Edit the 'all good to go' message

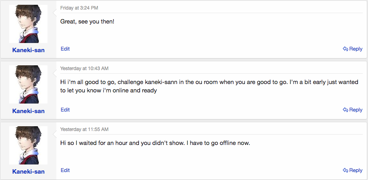click(65, 110)
